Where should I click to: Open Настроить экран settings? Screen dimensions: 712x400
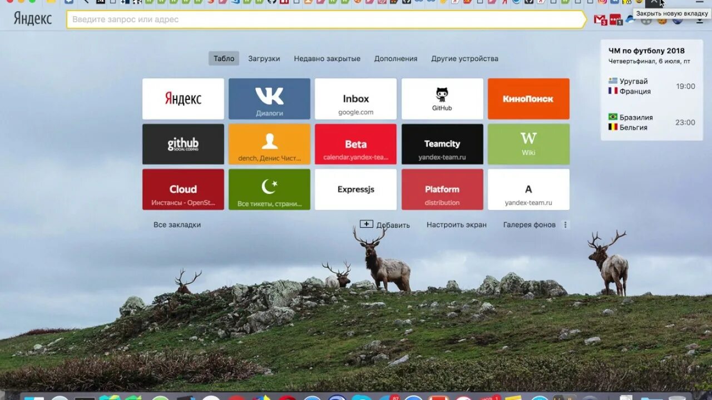tap(457, 225)
